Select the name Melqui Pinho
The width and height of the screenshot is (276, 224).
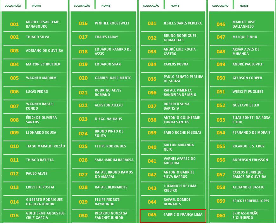click(x=245, y=37)
